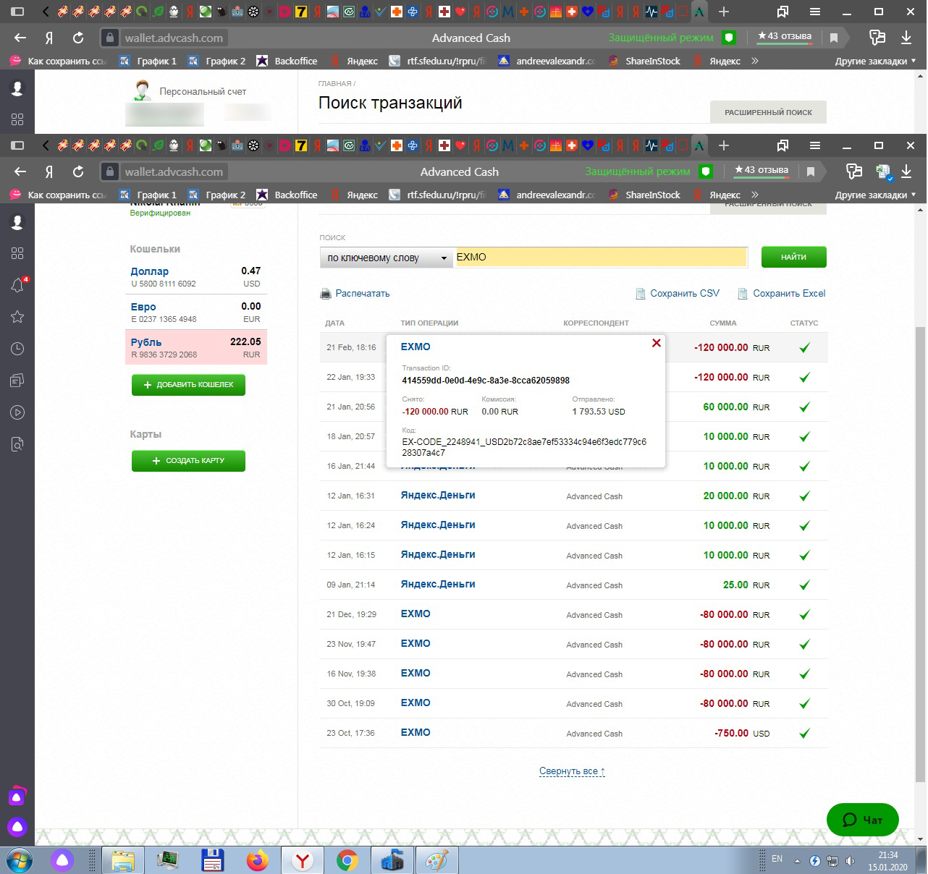Screen dimensions: 928x874
Task: Open the search type dropdown 'по ключевому слову'
Action: coord(387,258)
